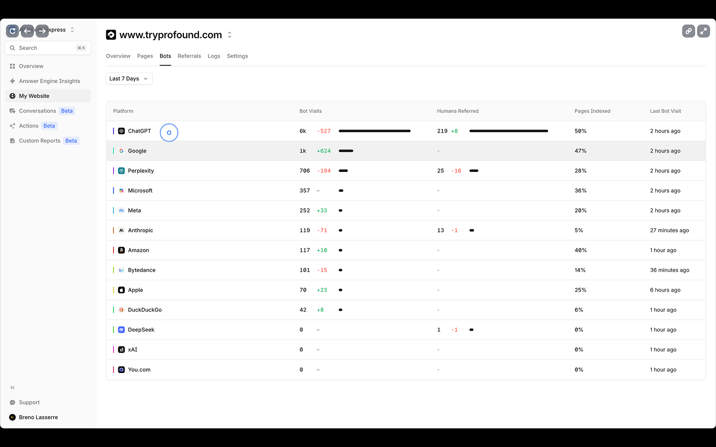
Task: Open the workspace switcher chevron in sidebar
Action: coord(72,30)
